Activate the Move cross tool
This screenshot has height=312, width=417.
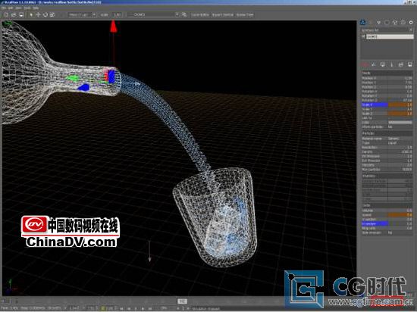point(38,14)
